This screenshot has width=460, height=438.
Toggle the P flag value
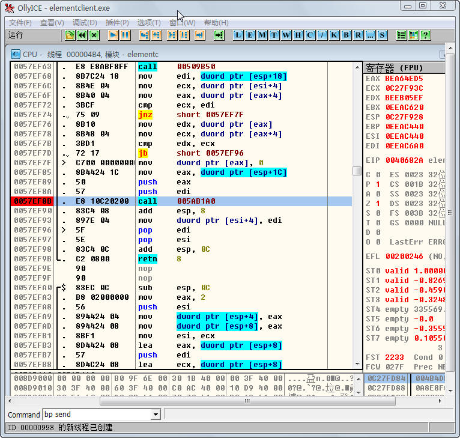pyautogui.click(x=378, y=184)
